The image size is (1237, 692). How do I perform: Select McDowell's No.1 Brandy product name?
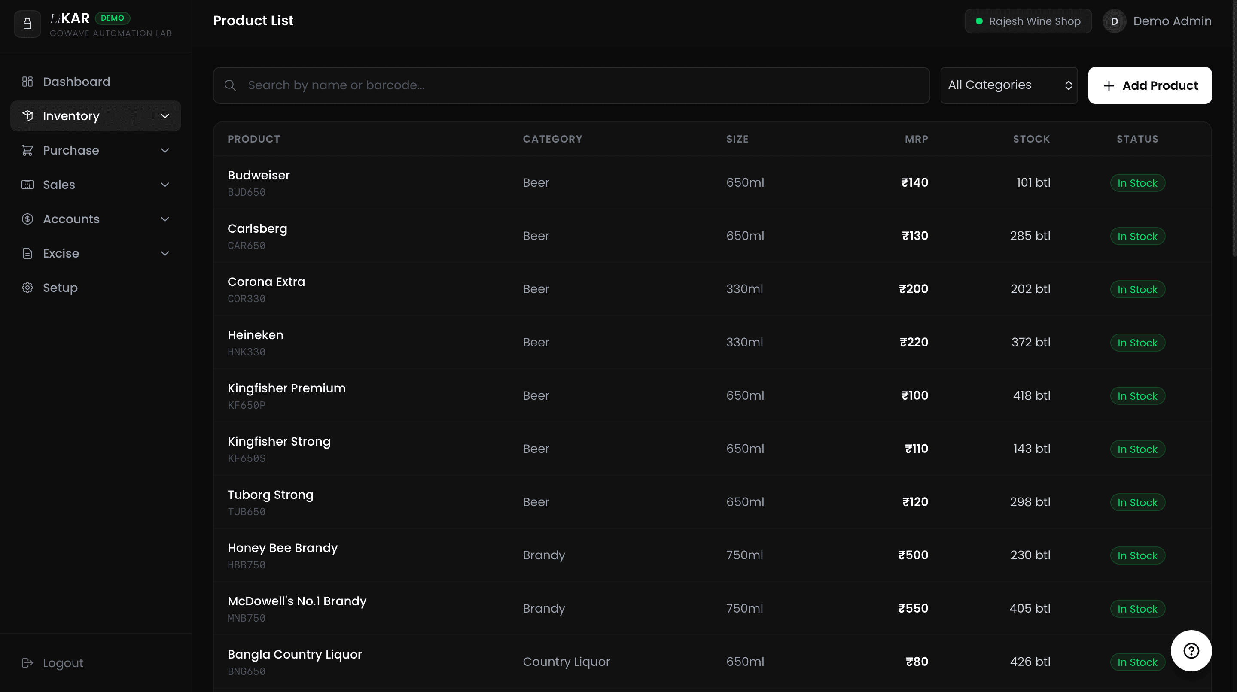point(297,601)
